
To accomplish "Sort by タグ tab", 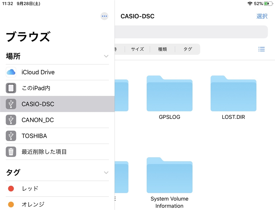I will pyautogui.click(x=188, y=49).
